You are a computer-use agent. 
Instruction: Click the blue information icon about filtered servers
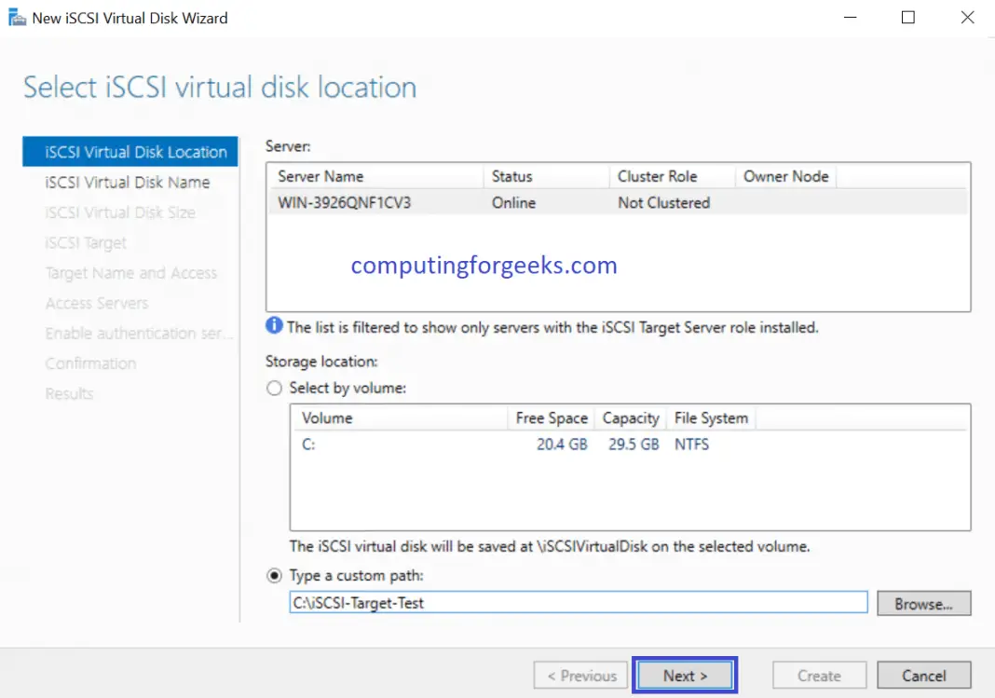(x=273, y=325)
